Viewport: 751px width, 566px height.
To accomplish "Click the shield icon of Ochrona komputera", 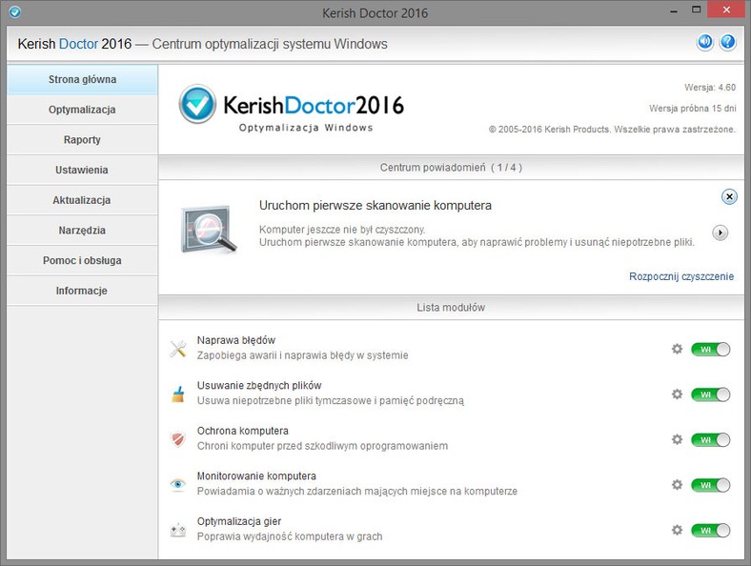I will pyautogui.click(x=178, y=439).
